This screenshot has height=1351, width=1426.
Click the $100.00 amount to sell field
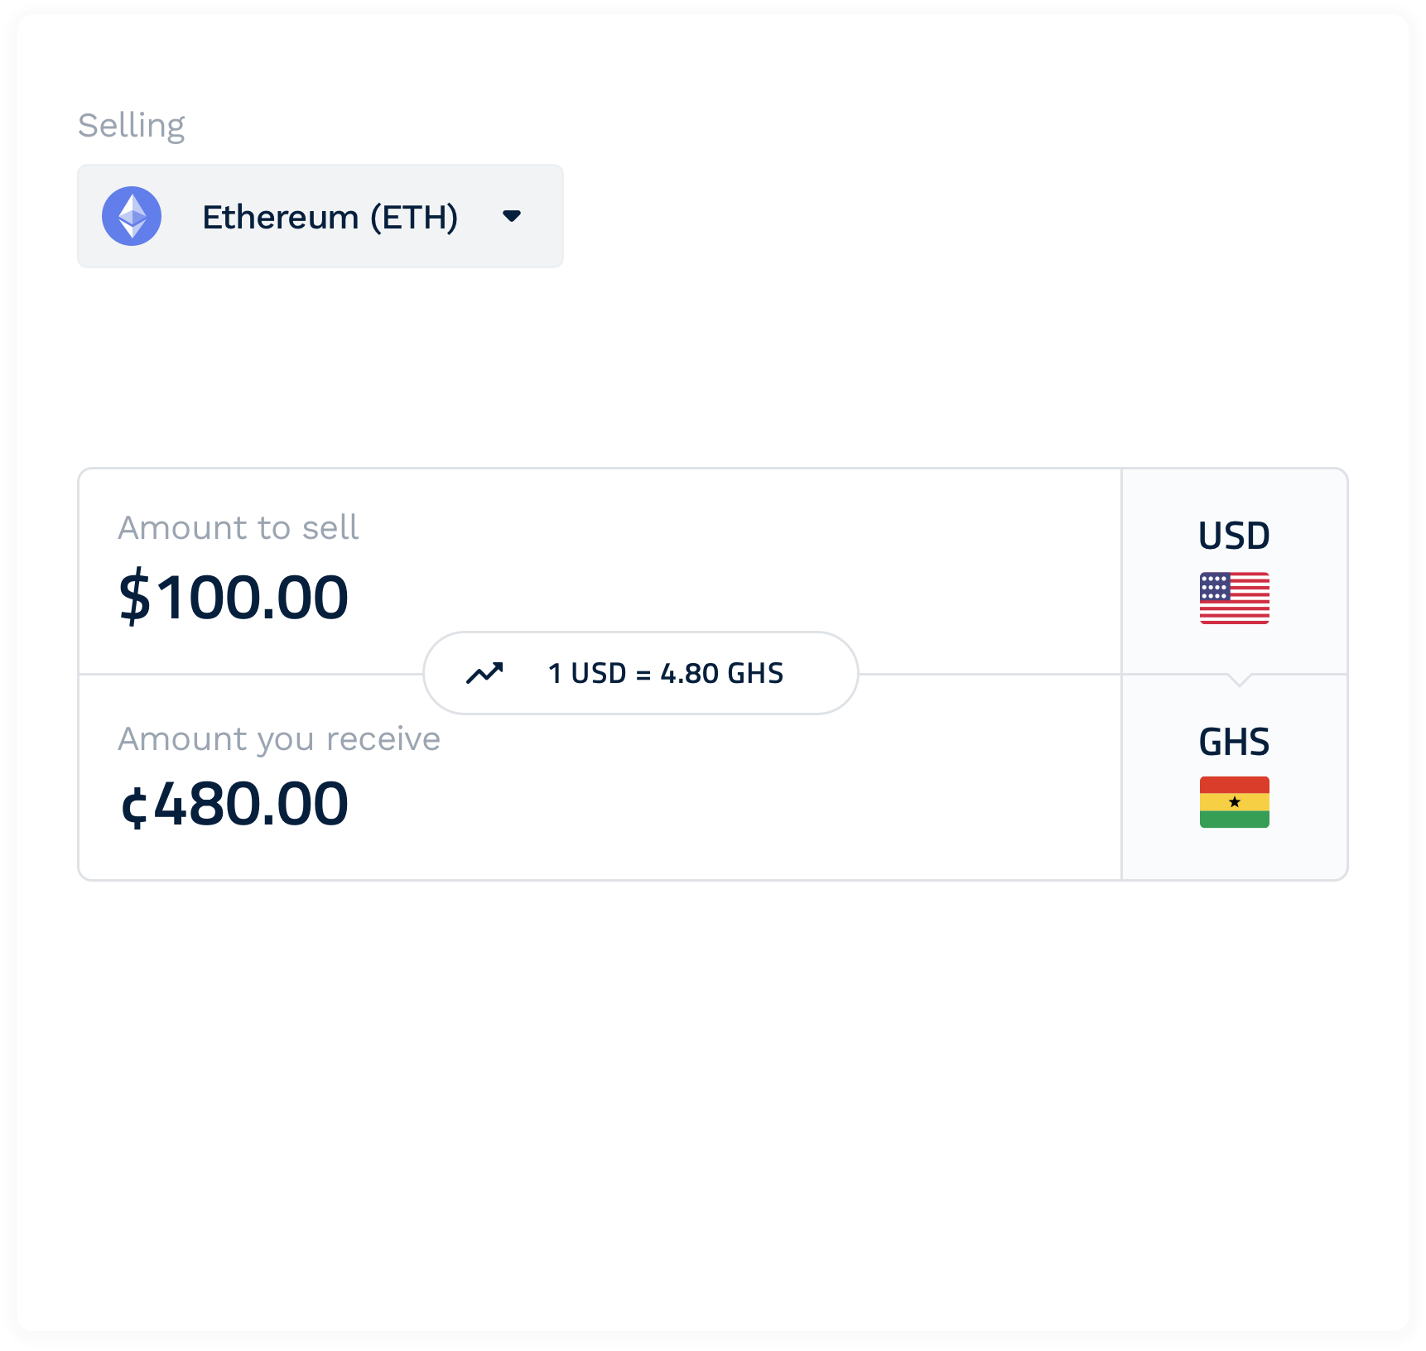234,594
